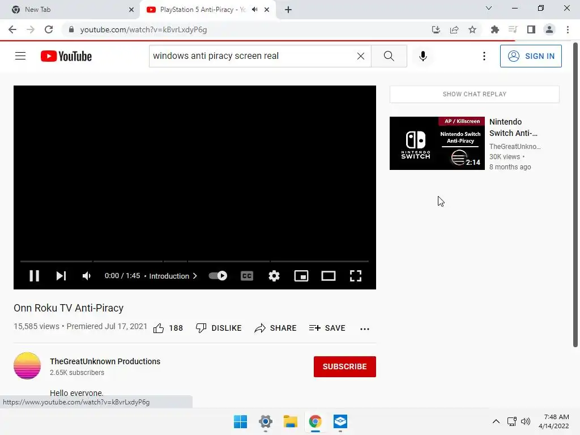Open a new browser tab
Image resolution: width=580 pixels, height=435 pixels.
(x=288, y=10)
